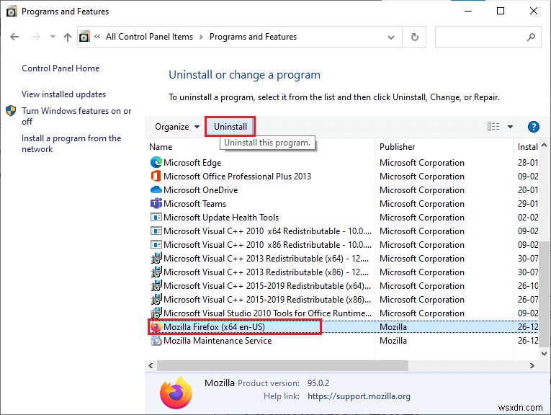Click the Uninstall toolbar button

tap(230, 127)
